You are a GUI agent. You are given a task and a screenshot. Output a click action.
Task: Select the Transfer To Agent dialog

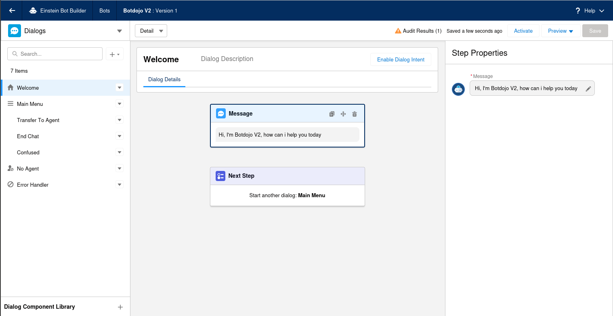point(65,120)
